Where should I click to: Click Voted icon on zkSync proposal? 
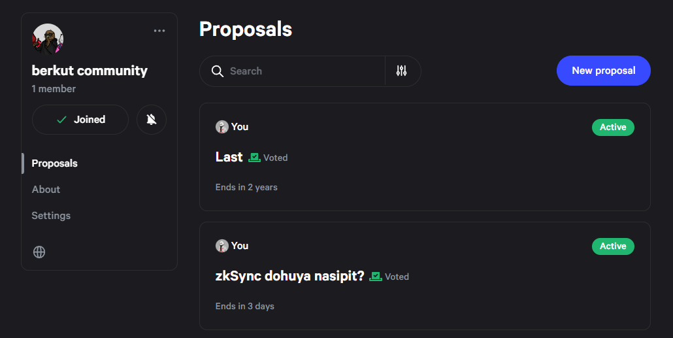pos(376,277)
